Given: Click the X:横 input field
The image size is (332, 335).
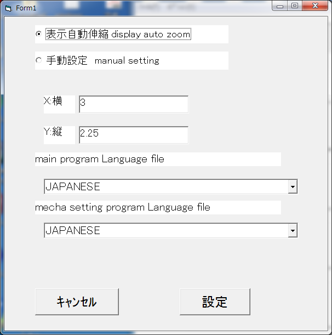Looking at the screenshot, I should click(134, 104).
